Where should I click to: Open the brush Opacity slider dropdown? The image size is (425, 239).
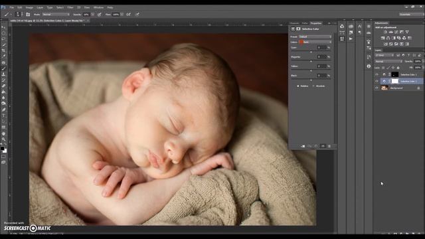pyautogui.click(x=93, y=15)
